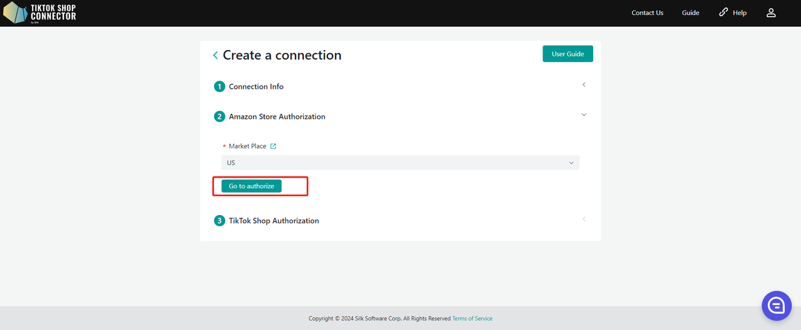Expand the TikTok Shop Authorization section chevron
The width and height of the screenshot is (801, 330).
click(x=584, y=219)
